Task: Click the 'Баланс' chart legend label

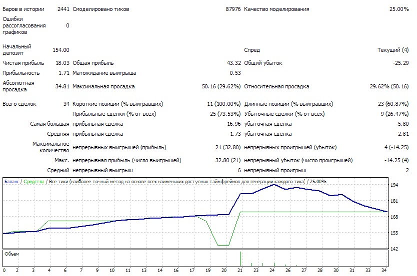Action: 11,182
